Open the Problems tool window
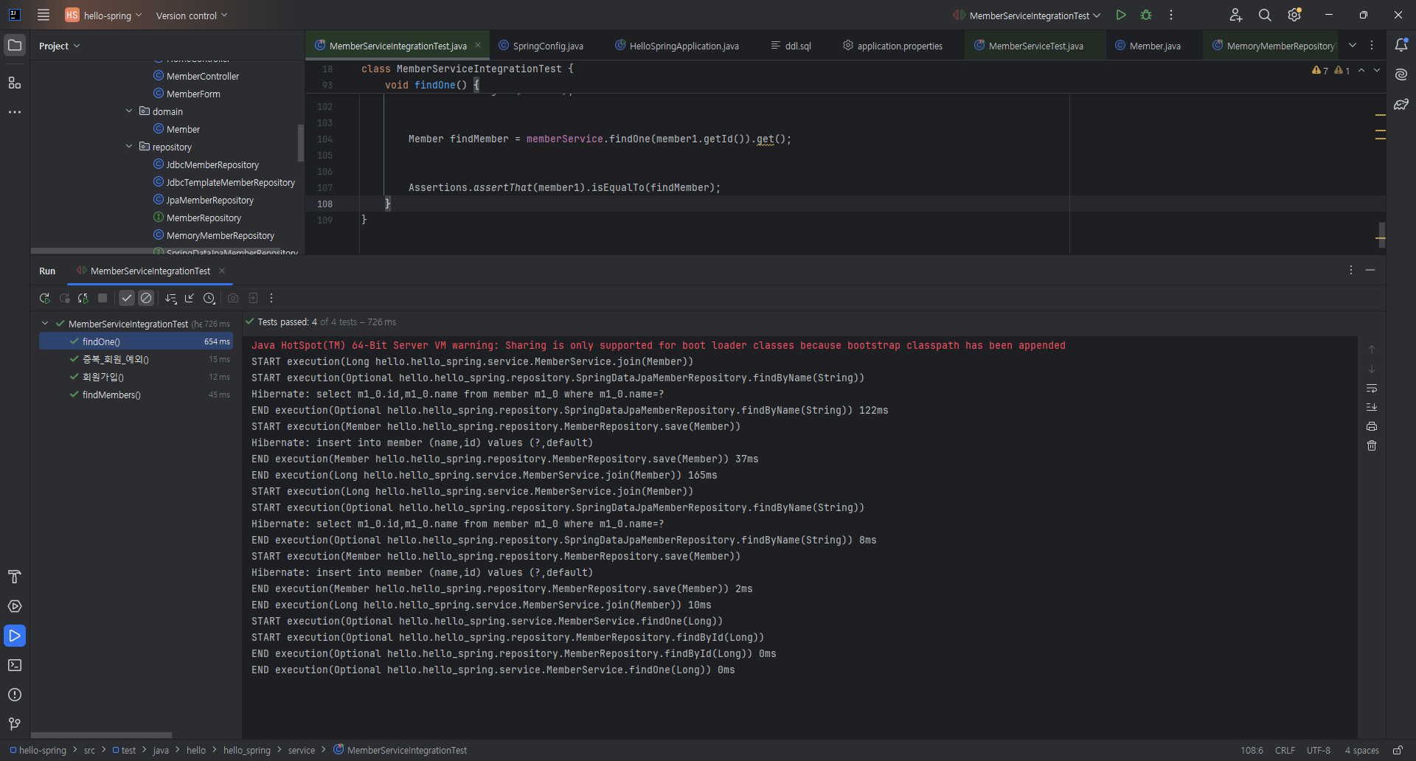The width and height of the screenshot is (1416, 761). point(15,695)
